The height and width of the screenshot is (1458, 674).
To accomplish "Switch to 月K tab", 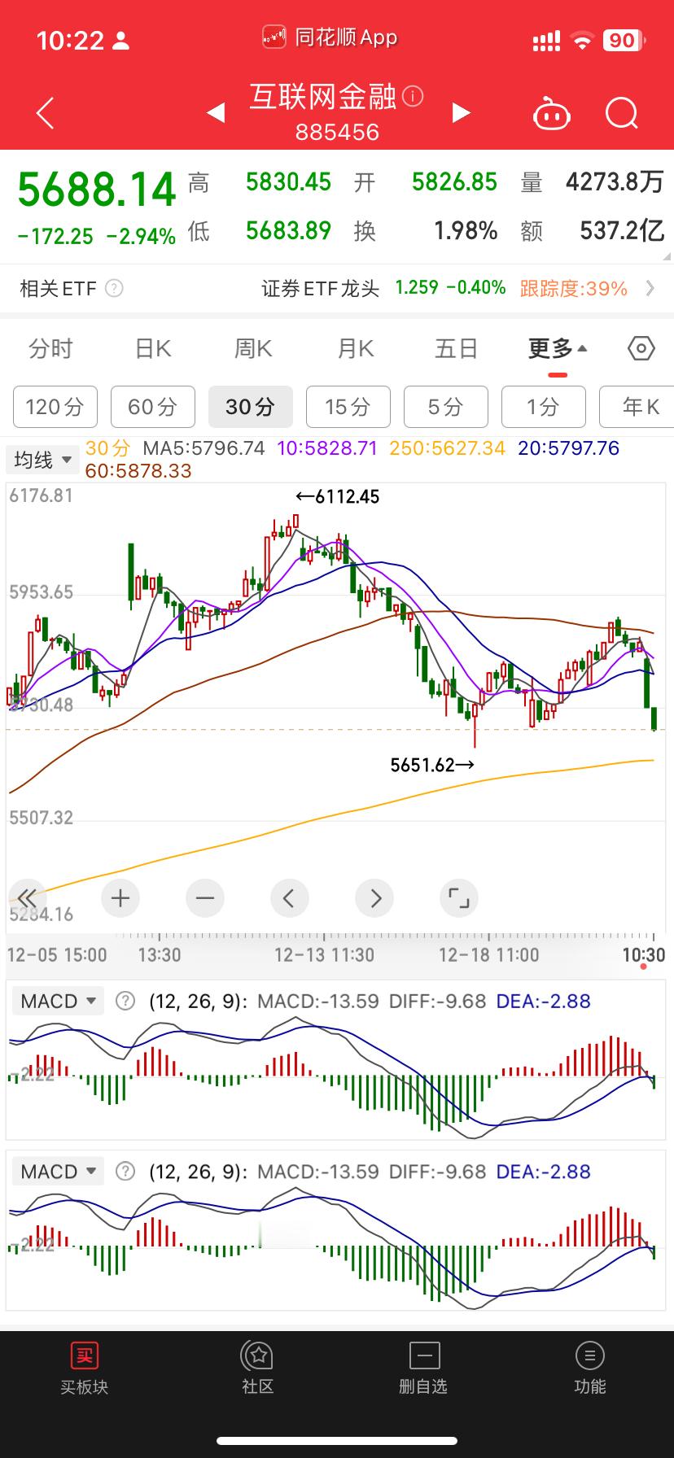I will (356, 349).
